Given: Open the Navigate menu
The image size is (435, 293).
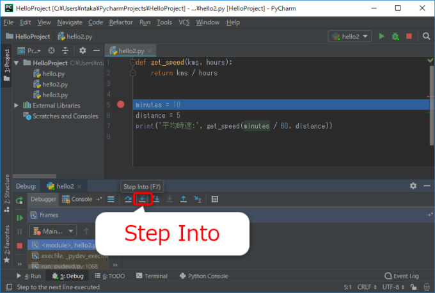Looking at the screenshot, I should (x=70, y=22).
